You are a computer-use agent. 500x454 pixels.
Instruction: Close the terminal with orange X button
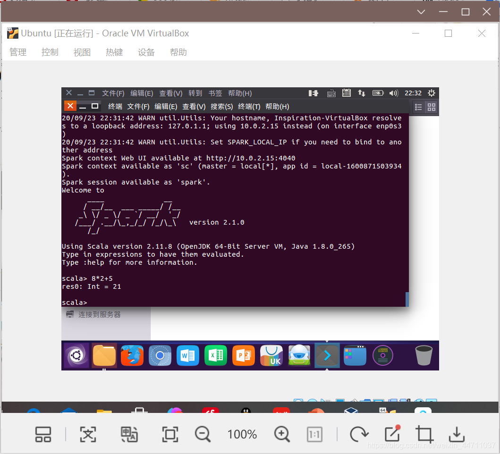tap(70, 106)
